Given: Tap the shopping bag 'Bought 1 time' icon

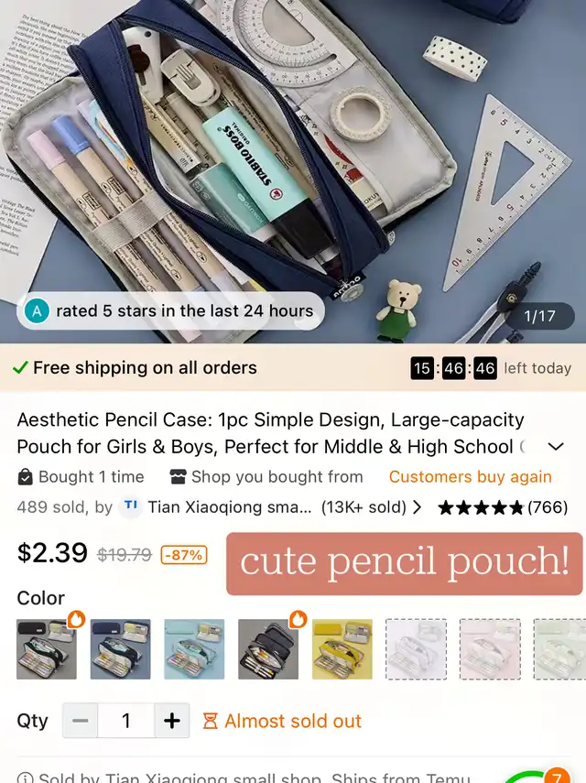Looking at the screenshot, I should click(x=25, y=477).
